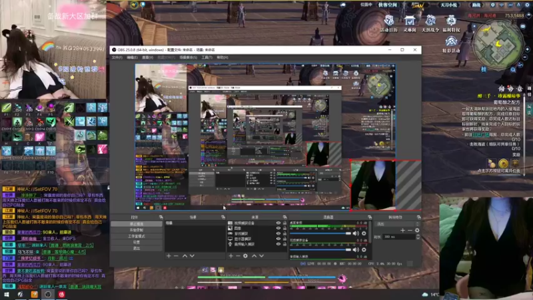Click the 300 ms transition duration field
This screenshot has height=300, width=533.
(399, 237)
